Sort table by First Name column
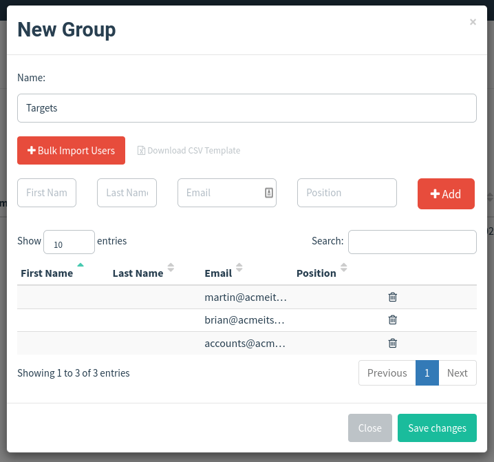The image size is (494, 462). [47, 273]
